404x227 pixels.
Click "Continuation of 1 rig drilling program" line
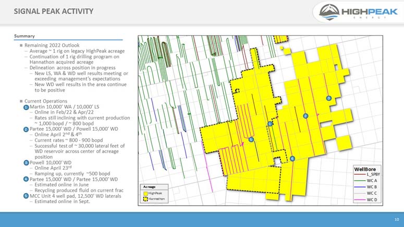click(75, 57)
